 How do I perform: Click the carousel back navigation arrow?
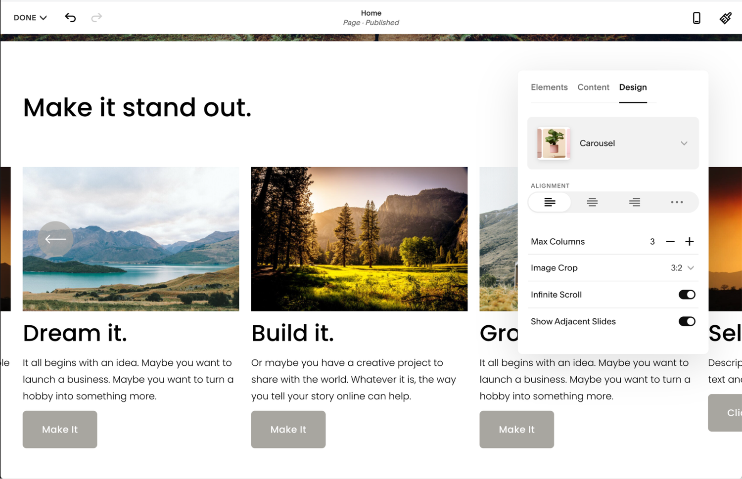55,239
